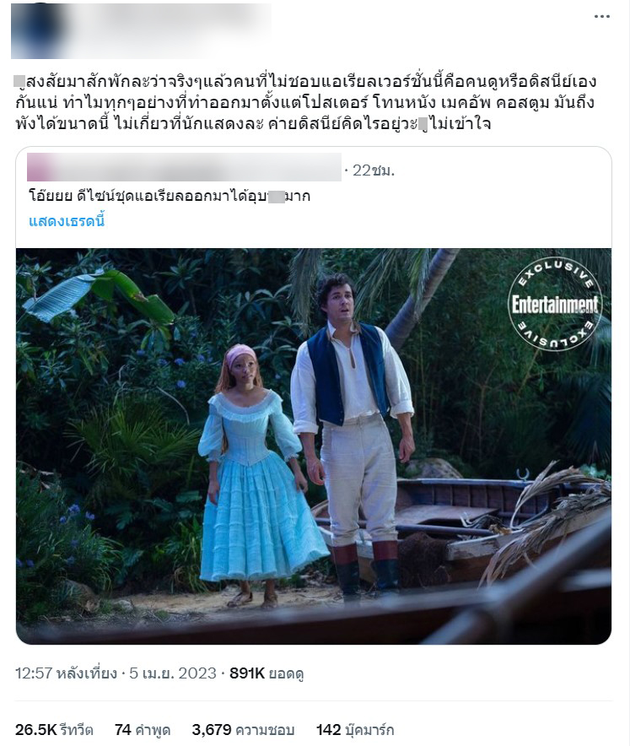This screenshot has width=630, height=746.
Task: Open the 142 บุ๊คมาร์ก bookmarks count
Action: (355, 730)
